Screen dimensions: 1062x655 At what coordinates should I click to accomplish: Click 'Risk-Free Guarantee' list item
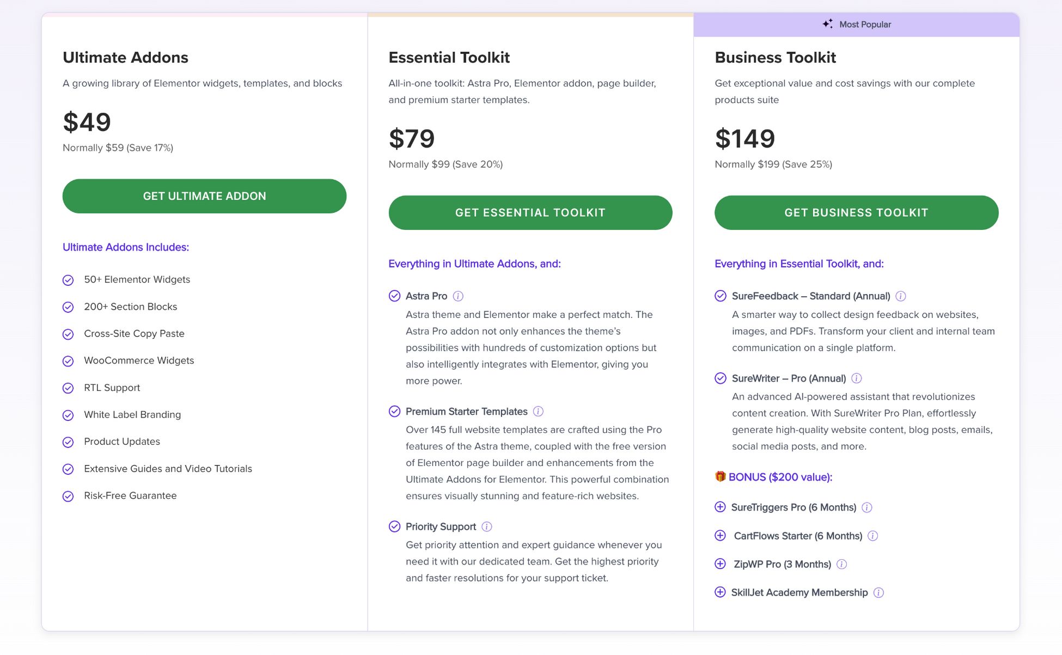pyautogui.click(x=130, y=496)
